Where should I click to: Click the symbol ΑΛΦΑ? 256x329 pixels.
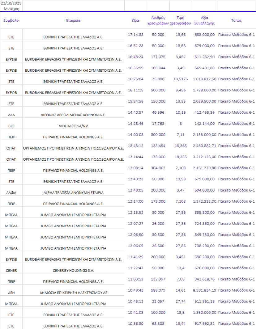[x=11, y=193]
